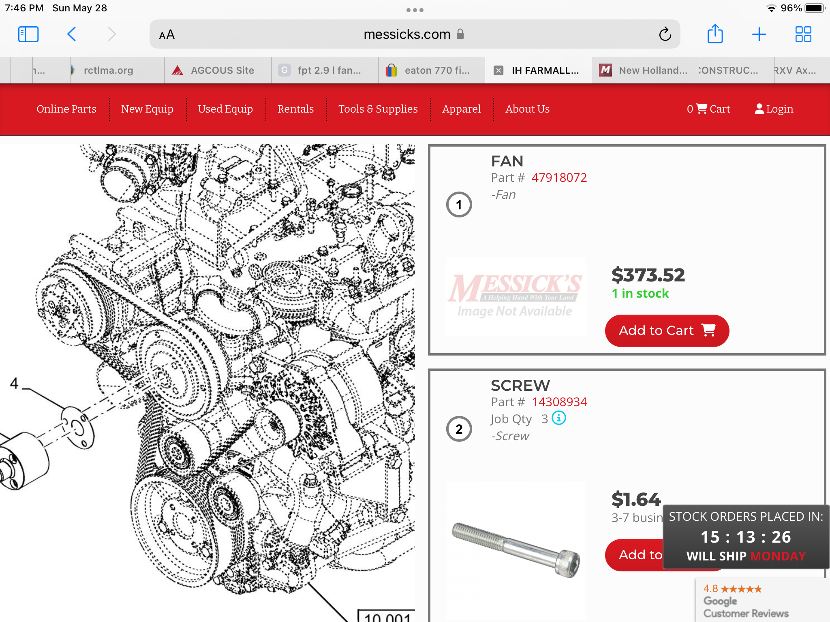
Task: Add the FAN to cart
Action: pos(667,330)
